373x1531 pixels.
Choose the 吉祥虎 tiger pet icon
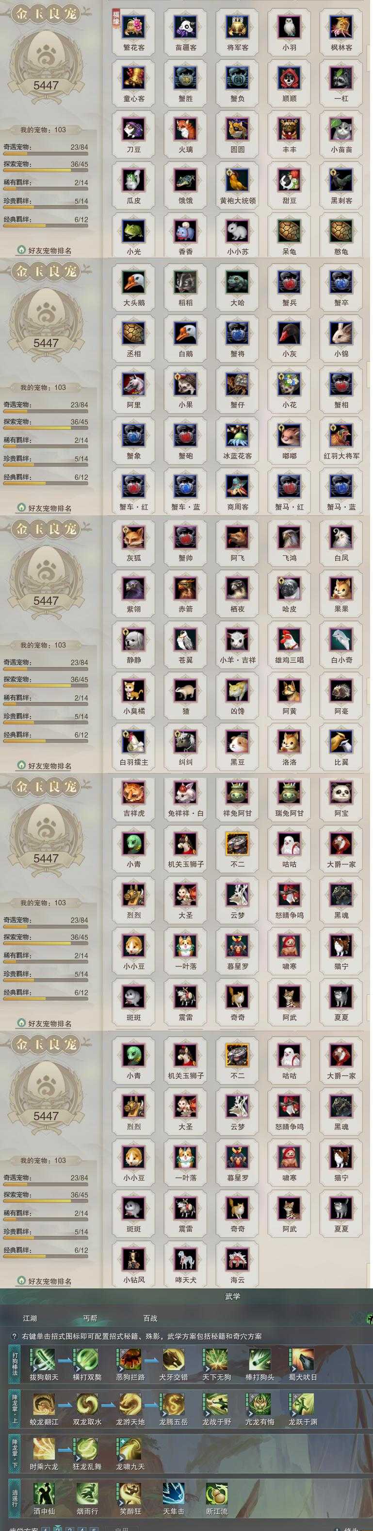tap(133, 793)
